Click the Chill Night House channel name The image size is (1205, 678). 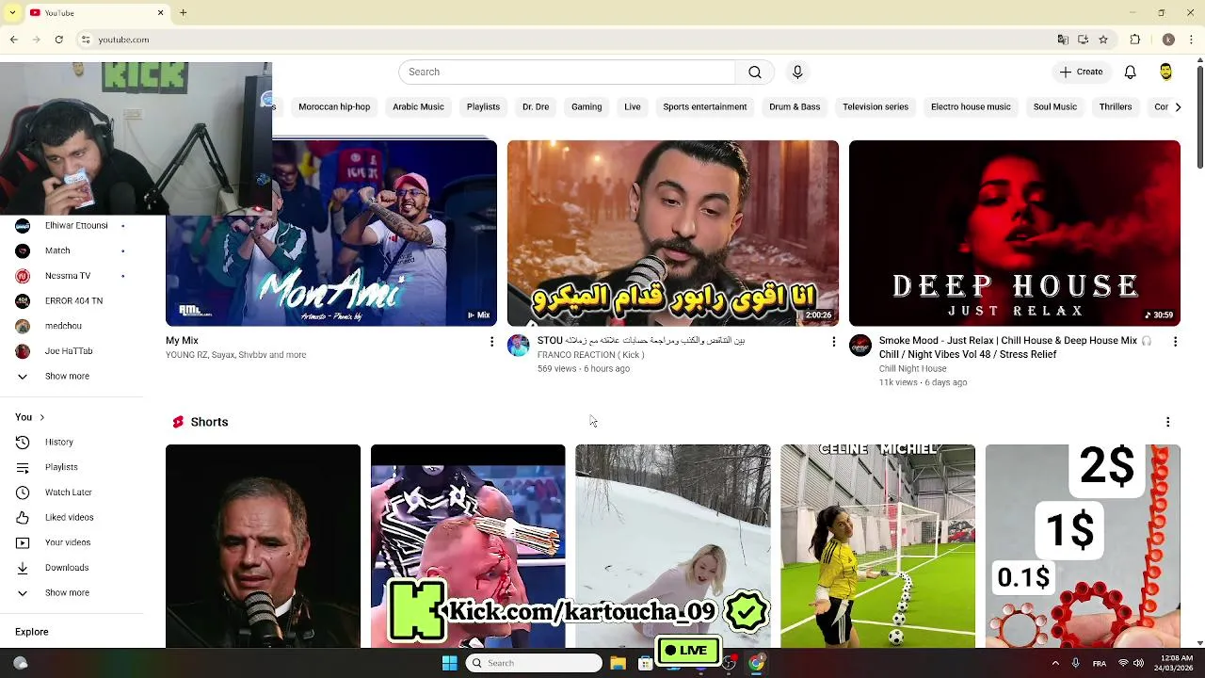[912, 369]
